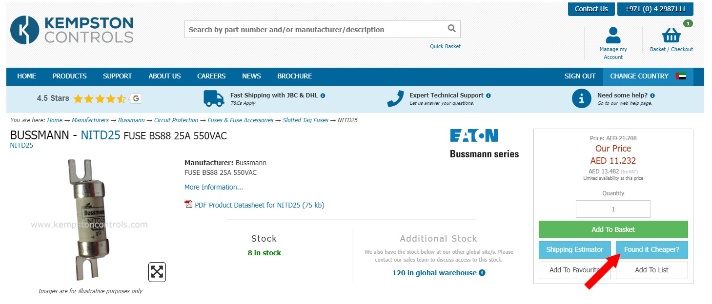This screenshot has height=304, width=712.
Task: Click the Google icon beside the star rating
Action: click(136, 98)
